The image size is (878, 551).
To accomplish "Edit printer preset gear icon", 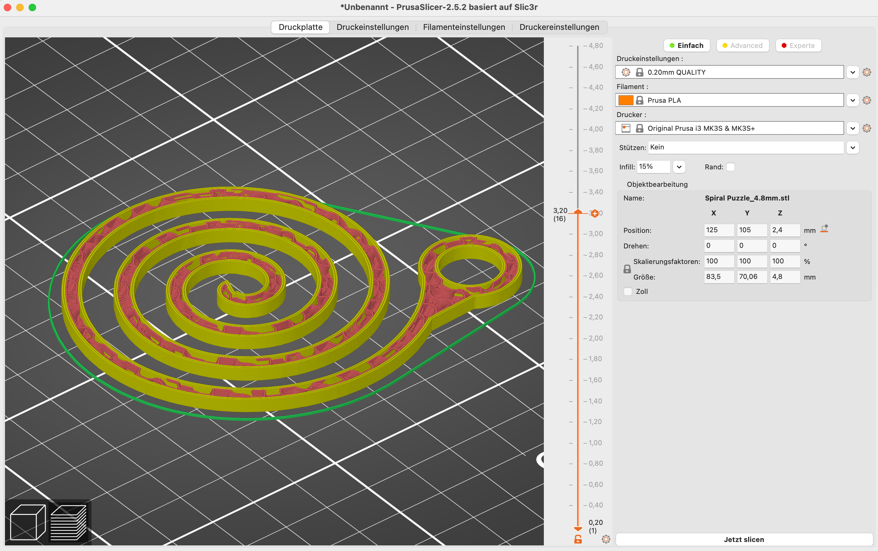I will coord(867,128).
